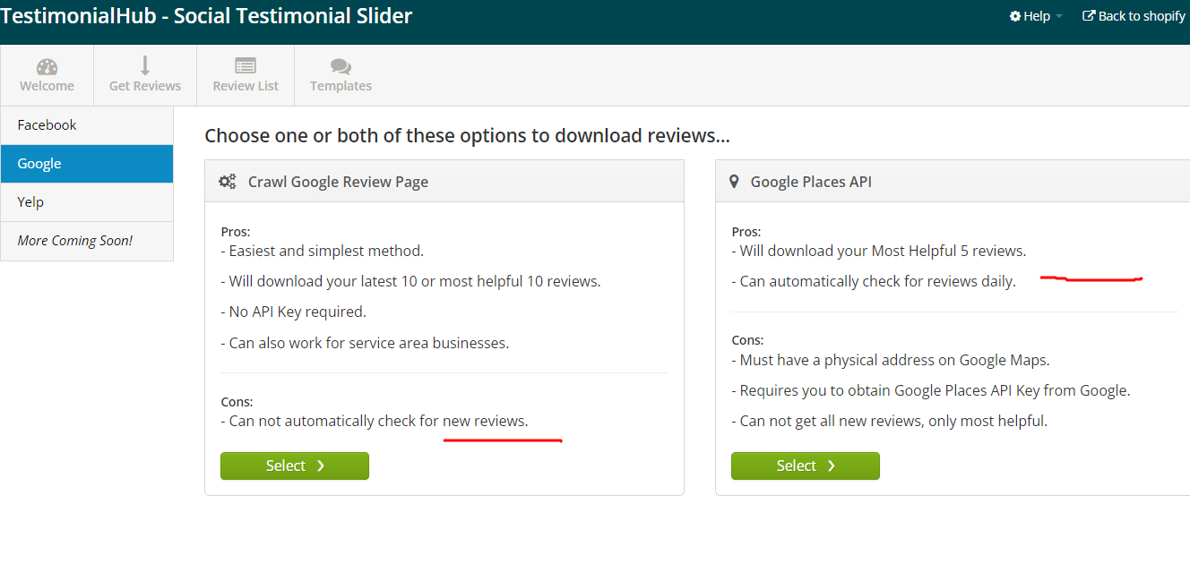This screenshot has height=564, width=1190.
Task: Click the gears icon on Crawl Google Review Page
Action: (228, 182)
